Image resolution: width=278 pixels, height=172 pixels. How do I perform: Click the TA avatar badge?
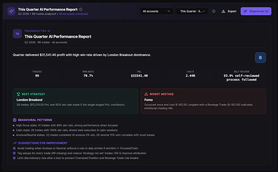(x=17, y=34)
